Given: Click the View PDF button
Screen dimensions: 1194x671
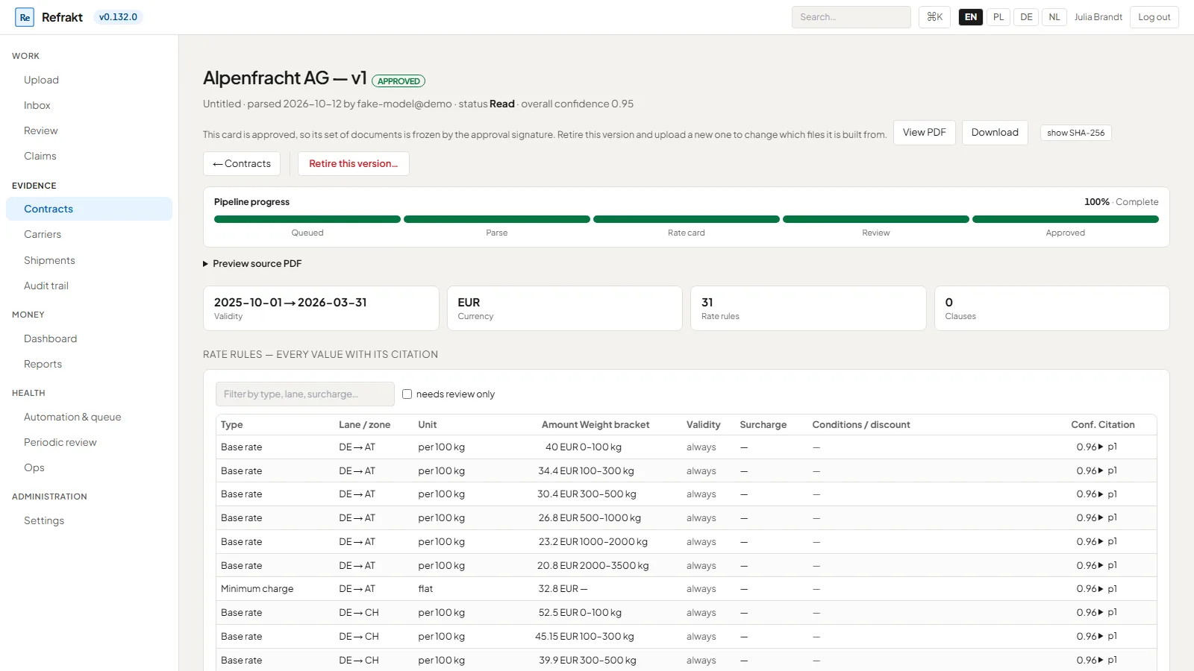Looking at the screenshot, I should 924,133.
